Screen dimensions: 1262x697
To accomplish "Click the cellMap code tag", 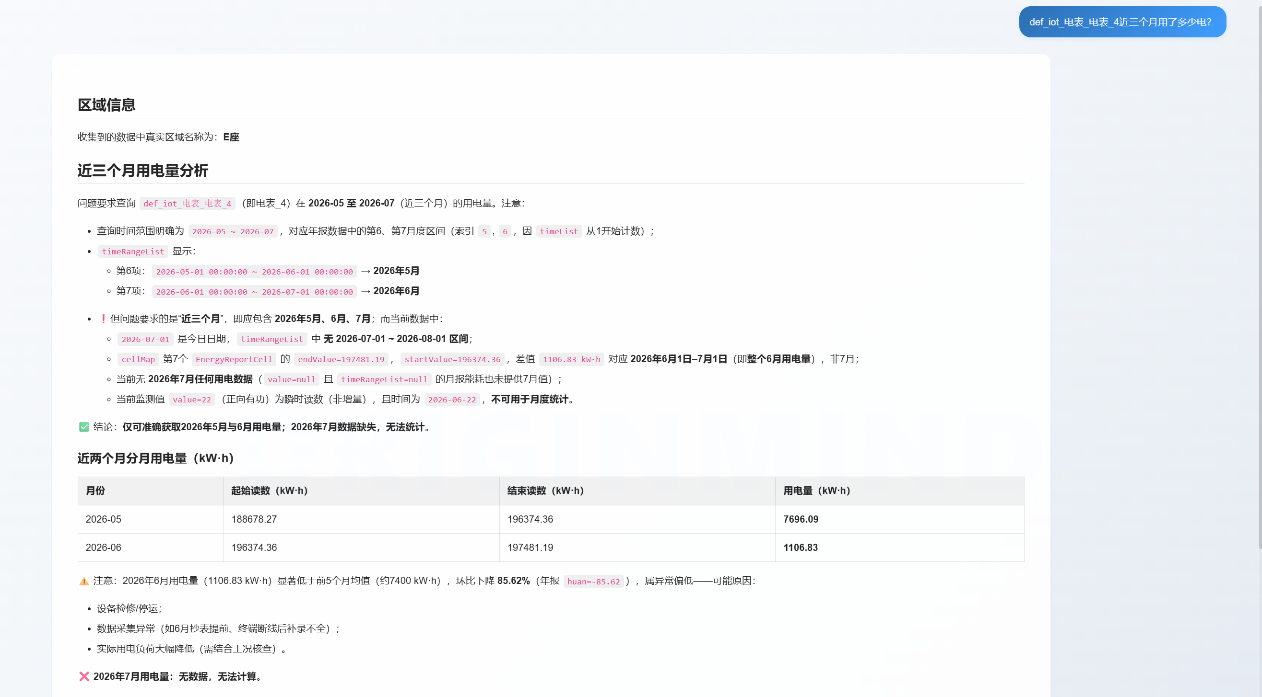I will [x=138, y=359].
